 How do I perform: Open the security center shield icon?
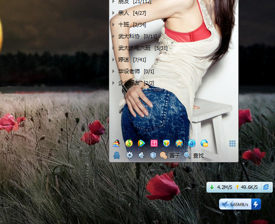153,155
